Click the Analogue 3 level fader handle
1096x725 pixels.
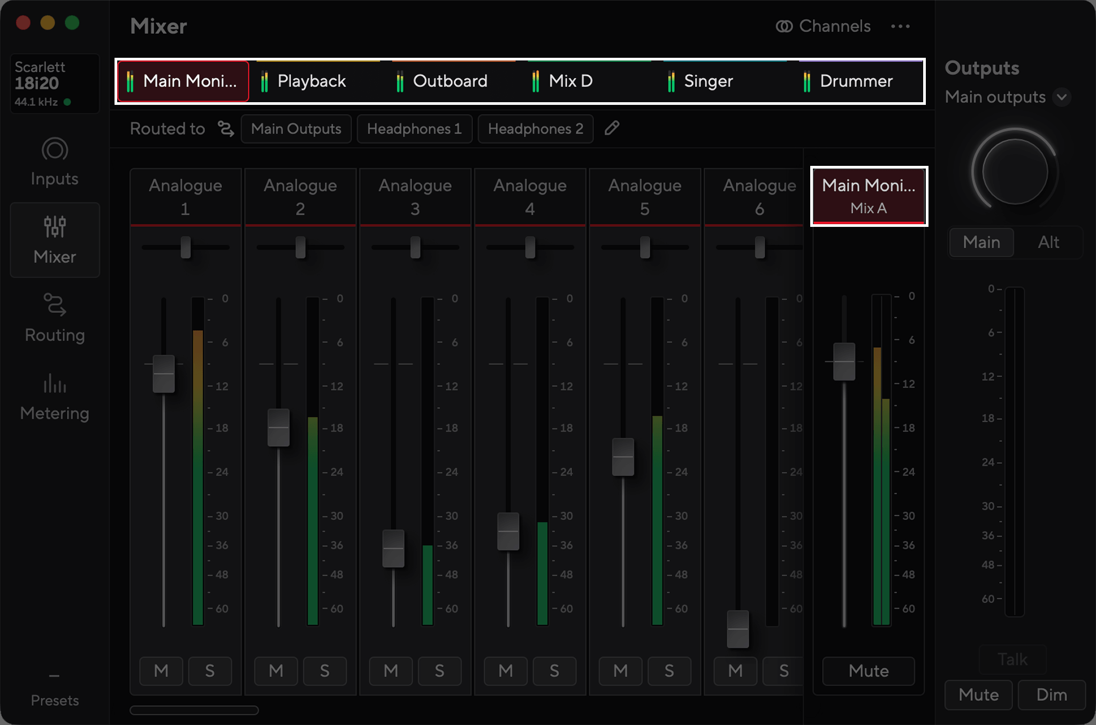393,548
